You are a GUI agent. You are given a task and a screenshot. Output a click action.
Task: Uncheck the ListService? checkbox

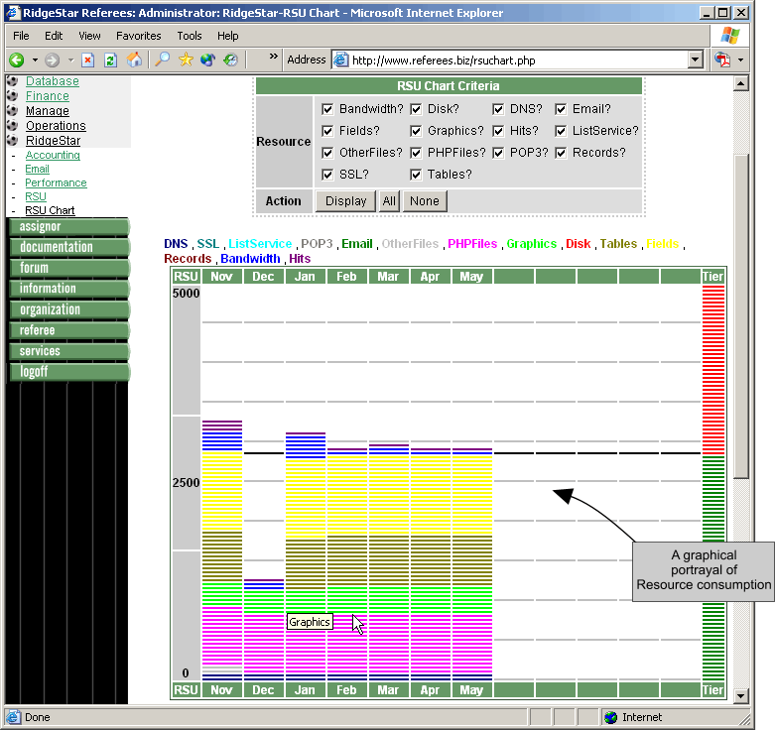[561, 131]
